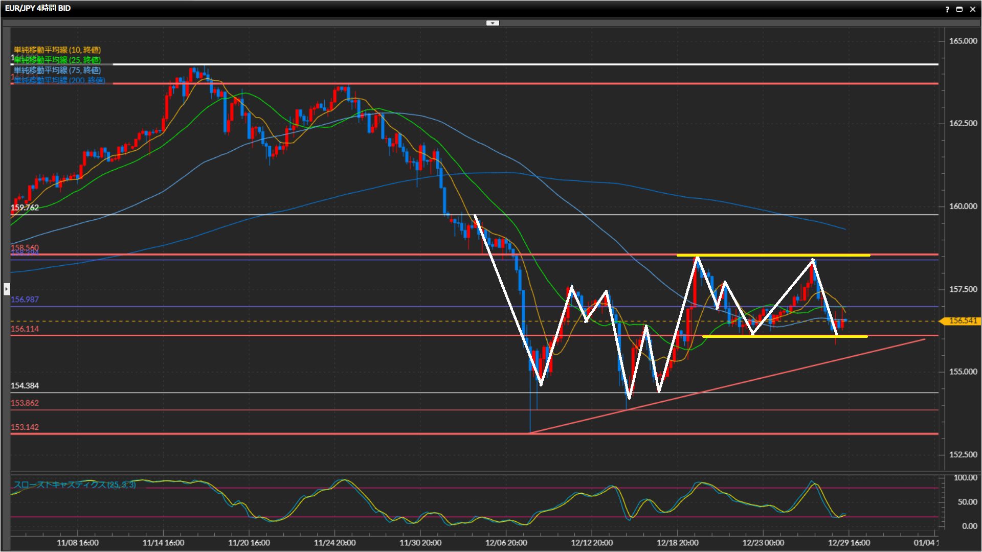The image size is (982, 552).
Task: Click the 12/18 20:00 time axis marker
Action: pos(677,543)
